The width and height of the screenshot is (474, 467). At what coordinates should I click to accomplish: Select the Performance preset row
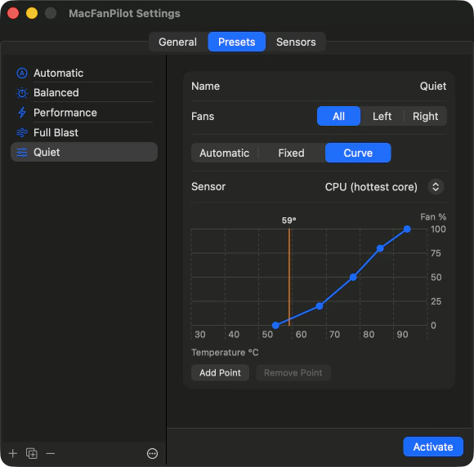84,113
